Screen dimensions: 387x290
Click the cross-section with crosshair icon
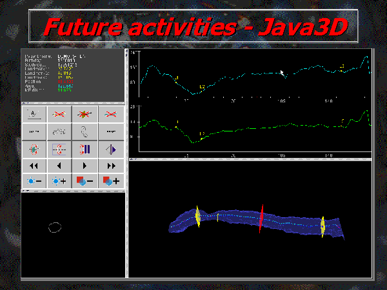click(34, 149)
